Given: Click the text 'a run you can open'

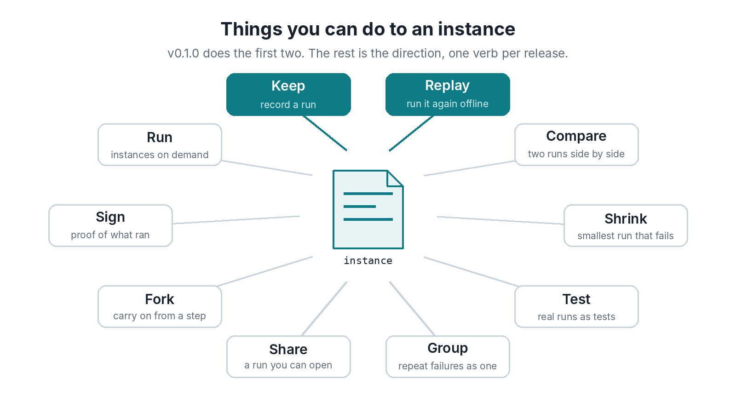Looking at the screenshot, I should coord(288,365).
